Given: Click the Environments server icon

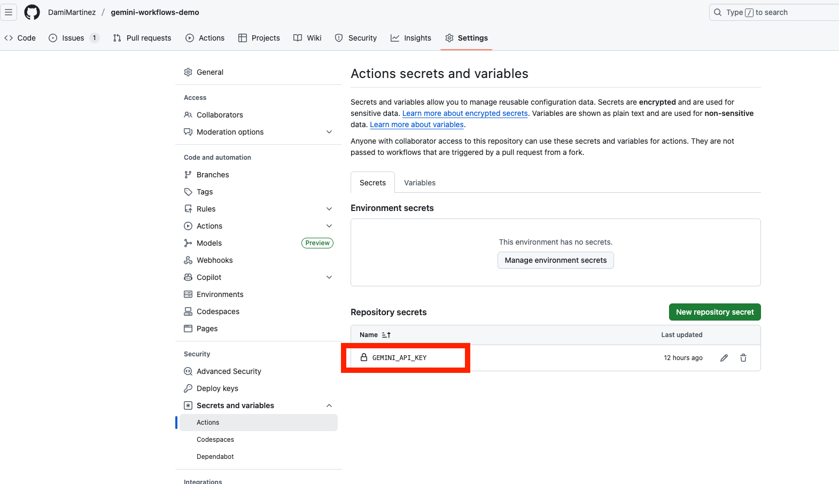Looking at the screenshot, I should coord(188,294).
